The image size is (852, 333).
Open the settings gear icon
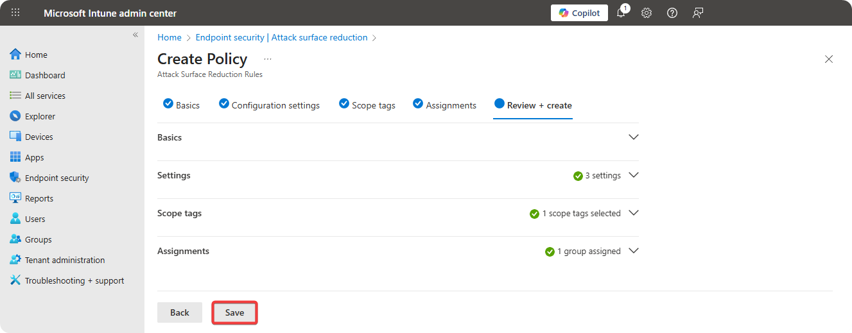click(x=647, y=13)
